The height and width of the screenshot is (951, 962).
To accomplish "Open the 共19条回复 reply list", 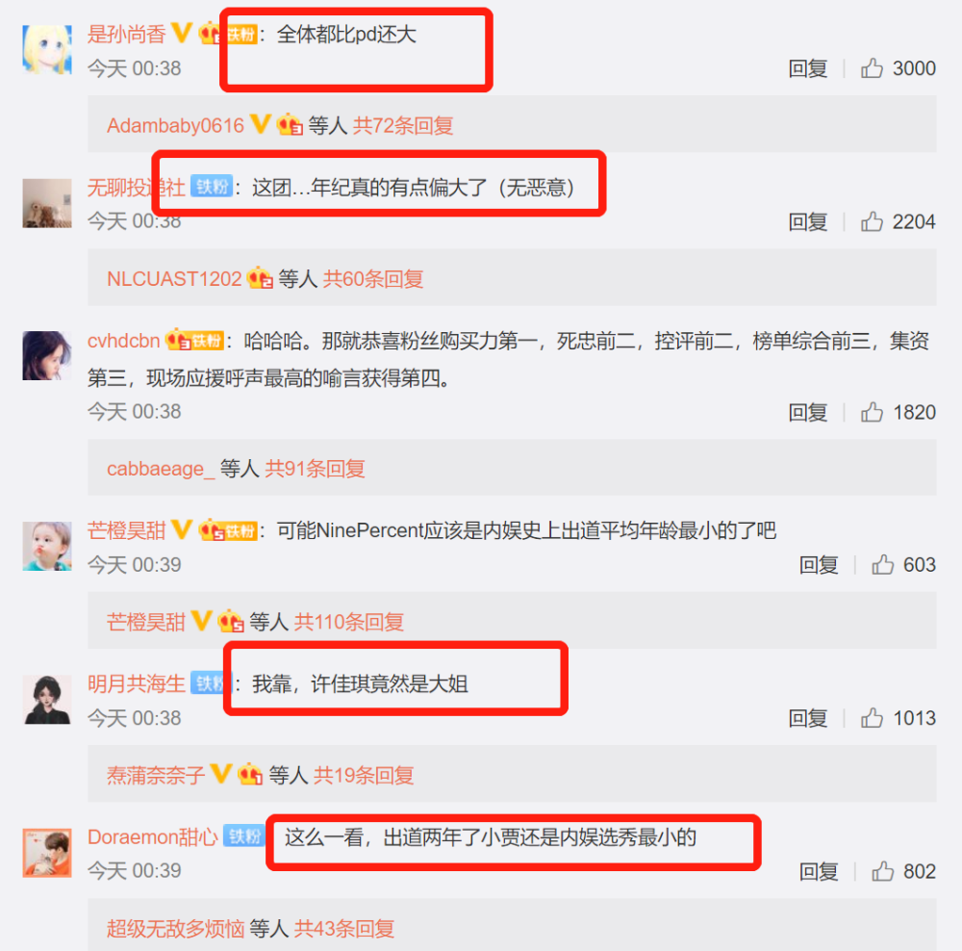I will (x=364, y=776).
